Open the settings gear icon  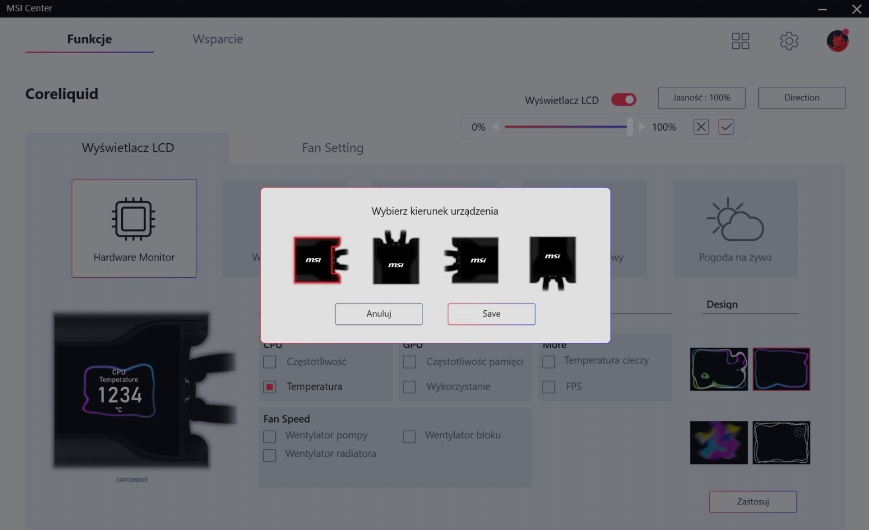tap(789, 41)
